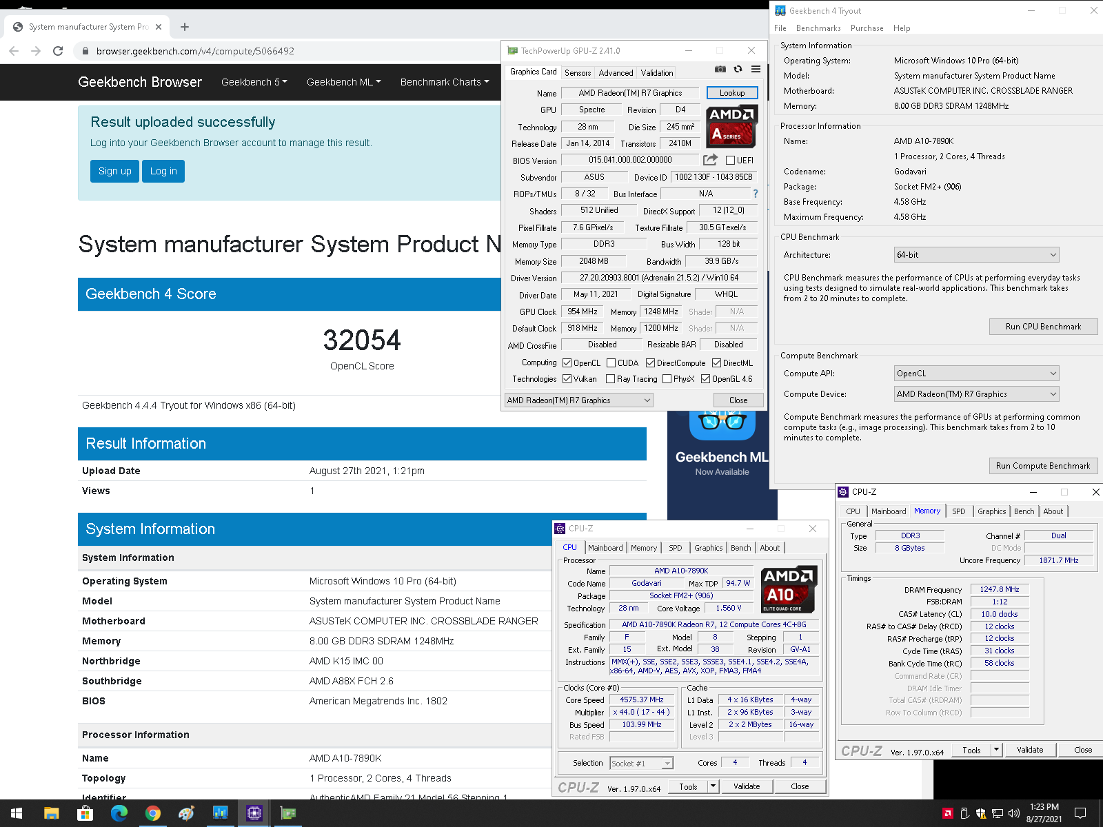Take a GPU-Z screenshot with camera icon
The height and width of the screenshot is (827, 1103).
tap(720, 69)
